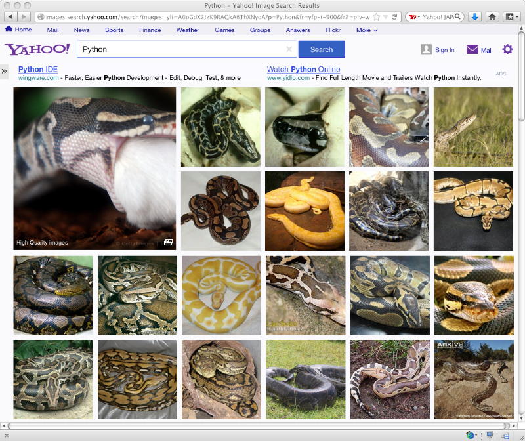
Task: Open the Mail tab in Yahoo navigation
Action: tap(52, 30)
